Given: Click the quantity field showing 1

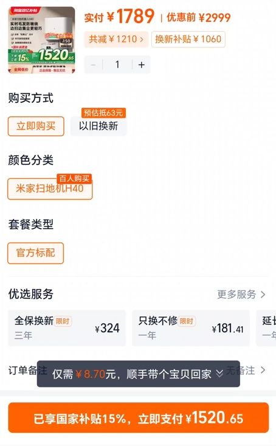Looking at the screenshot, I should (x=117, y=65).
